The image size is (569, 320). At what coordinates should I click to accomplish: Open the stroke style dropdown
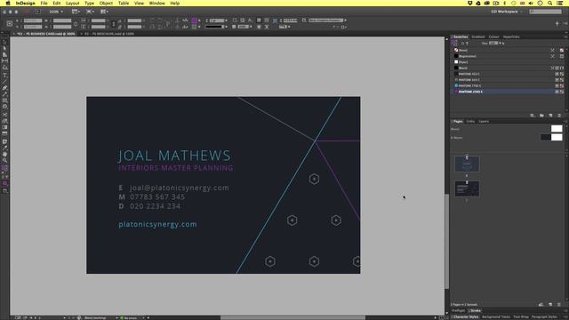coord(226,27)
